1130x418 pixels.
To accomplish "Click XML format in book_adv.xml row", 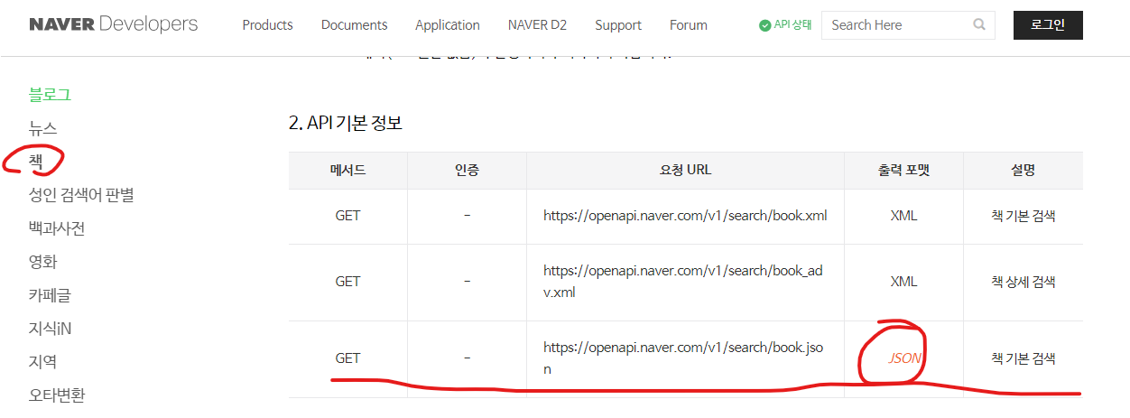I will tap(903, 282).
